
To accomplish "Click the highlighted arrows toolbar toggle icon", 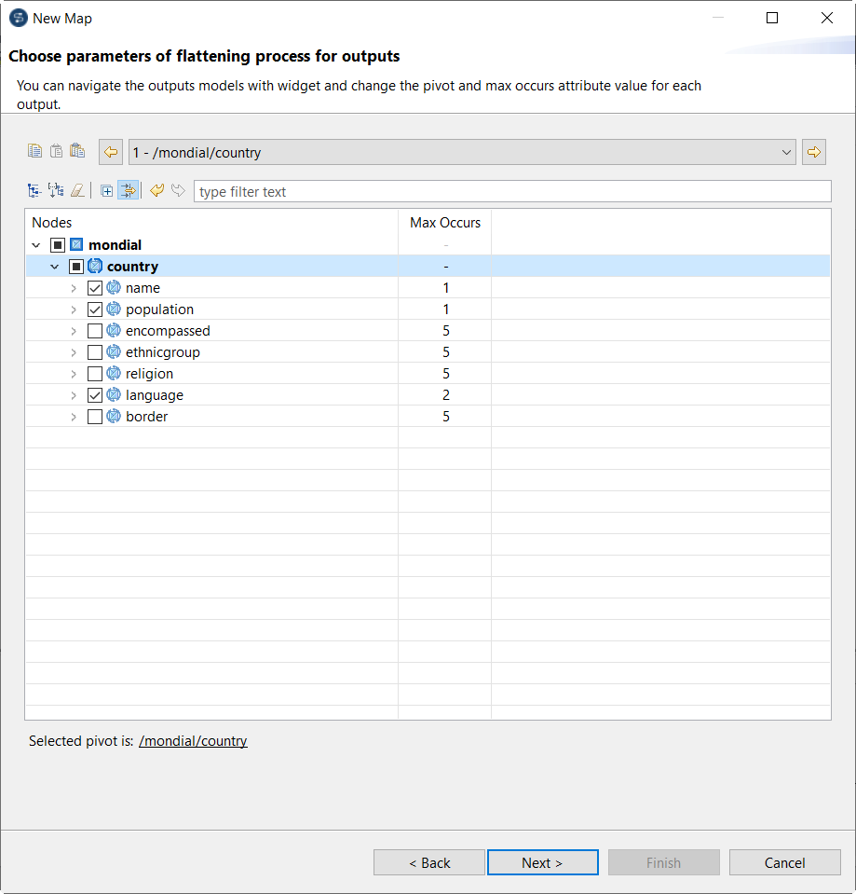I will point(128,191).
